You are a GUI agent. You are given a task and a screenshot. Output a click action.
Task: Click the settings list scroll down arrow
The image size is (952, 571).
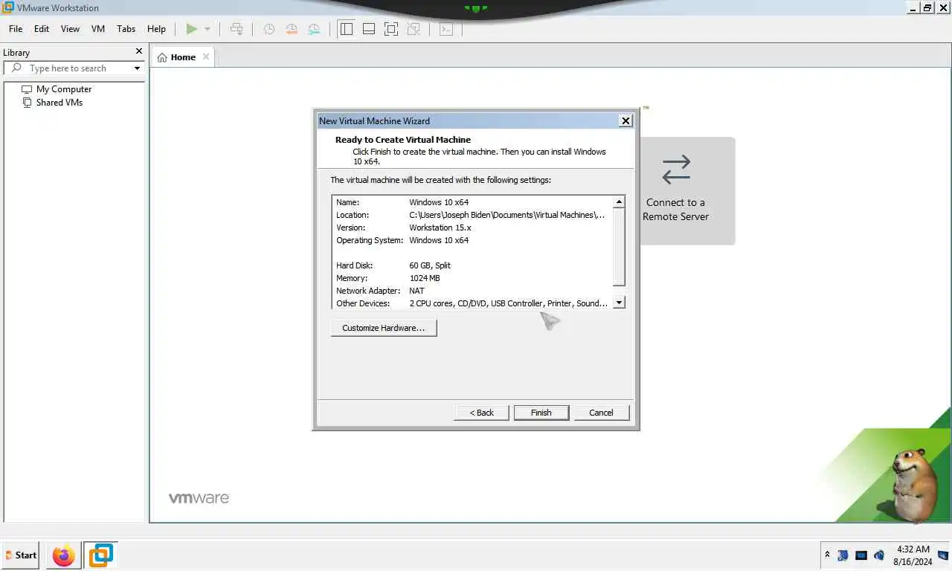pyautogui.click(x=619, y=303)
